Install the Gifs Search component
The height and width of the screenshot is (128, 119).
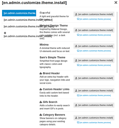point(94,105)
